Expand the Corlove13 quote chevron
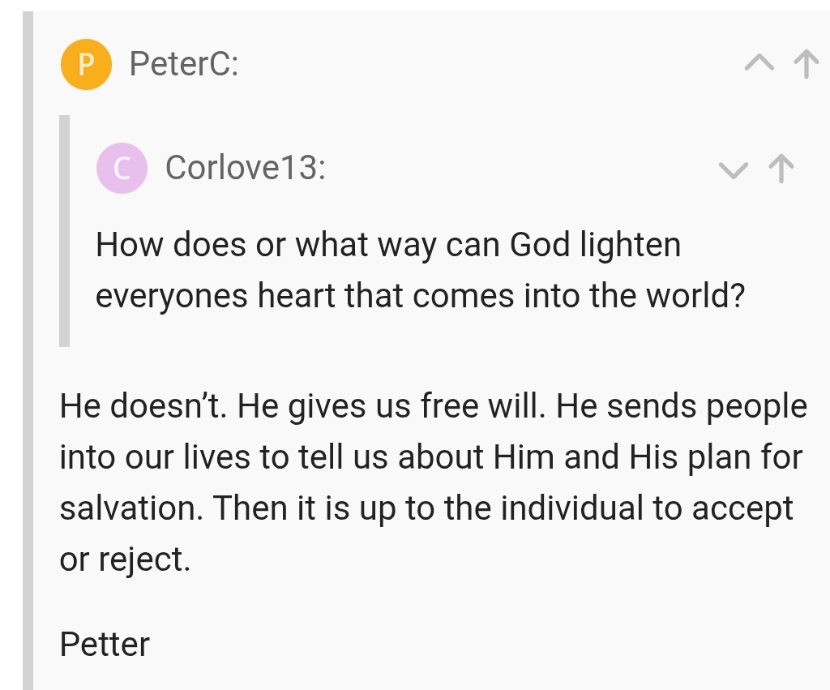Image resolution: width=830 pixels, height=690 pixels. pyautogui.click(x=734, y=169)
